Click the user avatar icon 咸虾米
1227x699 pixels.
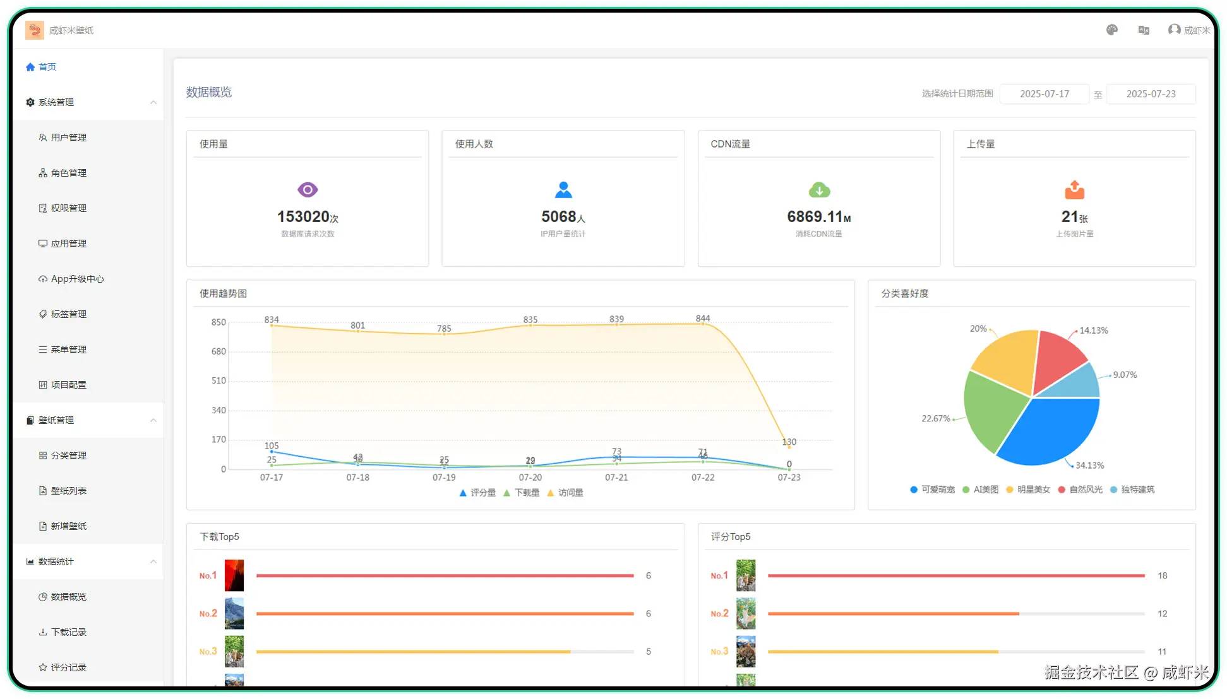[1174, 30]
